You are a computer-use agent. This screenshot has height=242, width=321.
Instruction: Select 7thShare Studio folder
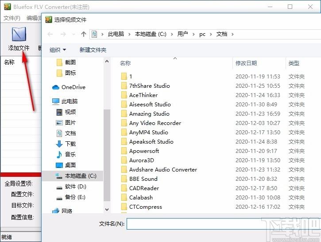coord(145,86)
